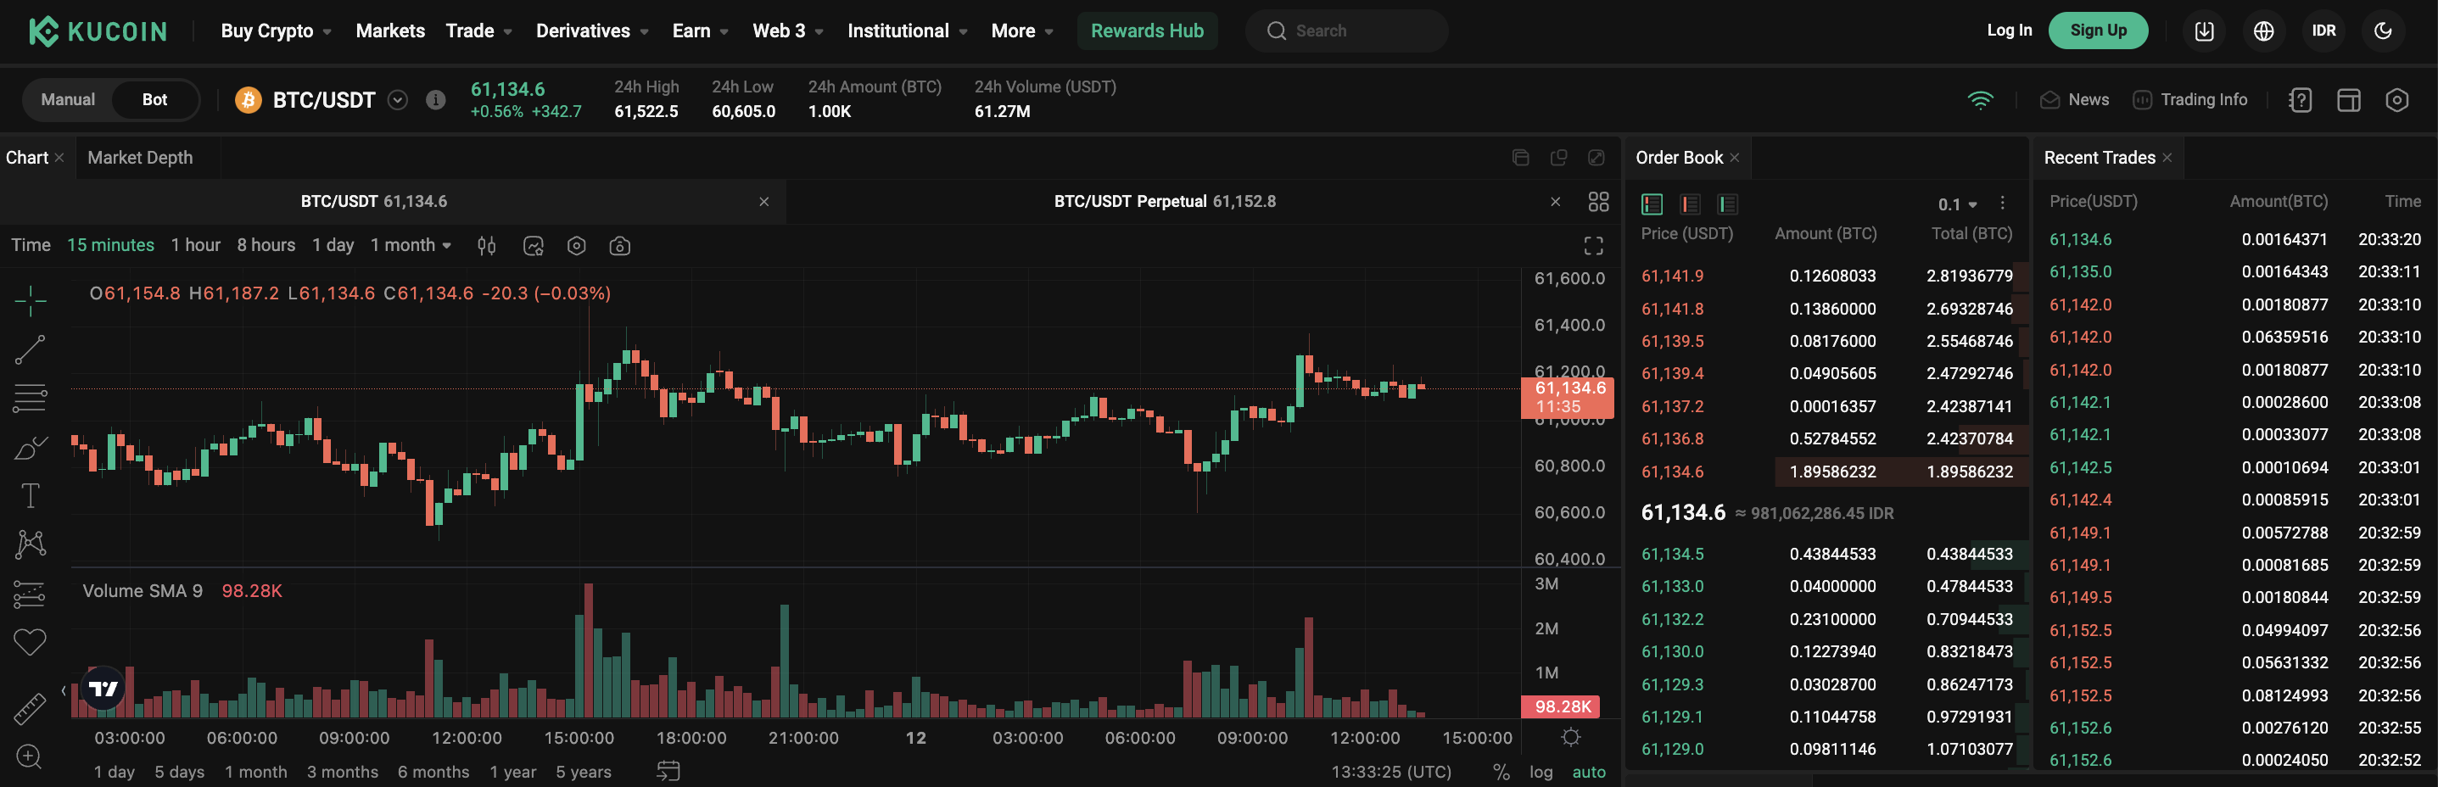
Task: Expand the Trade dropdown menu
Action: (x=479, y=31)
